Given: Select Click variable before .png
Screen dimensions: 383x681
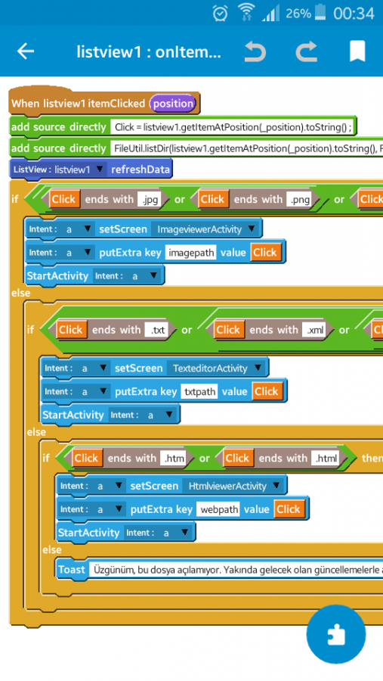Looking at the screenshot, I should pyautogui.click(x=212, y=199).
